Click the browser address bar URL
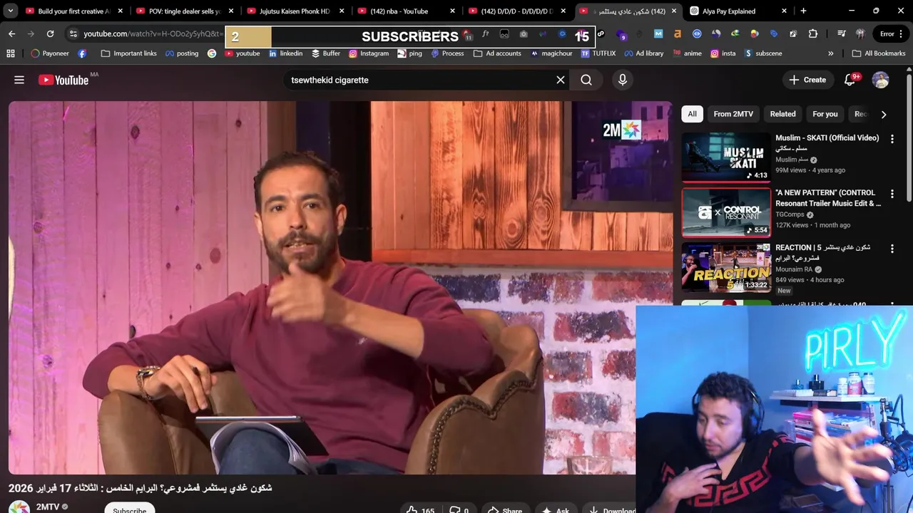Viewport: 913px width, 513px height. click(153, 33)
